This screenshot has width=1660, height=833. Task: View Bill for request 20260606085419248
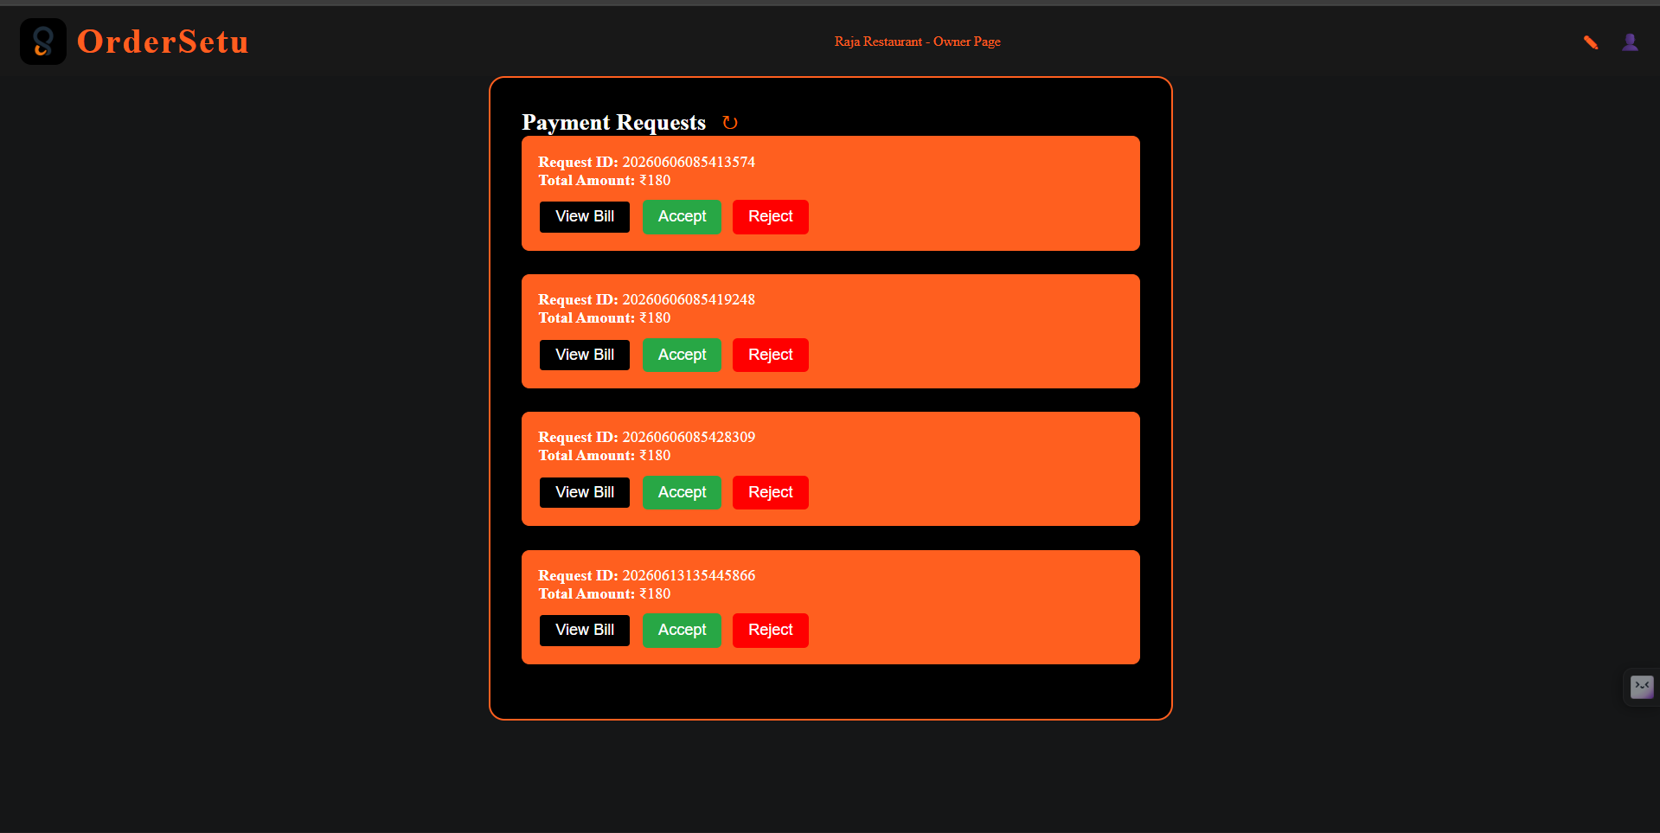click(x=585, y=355)
